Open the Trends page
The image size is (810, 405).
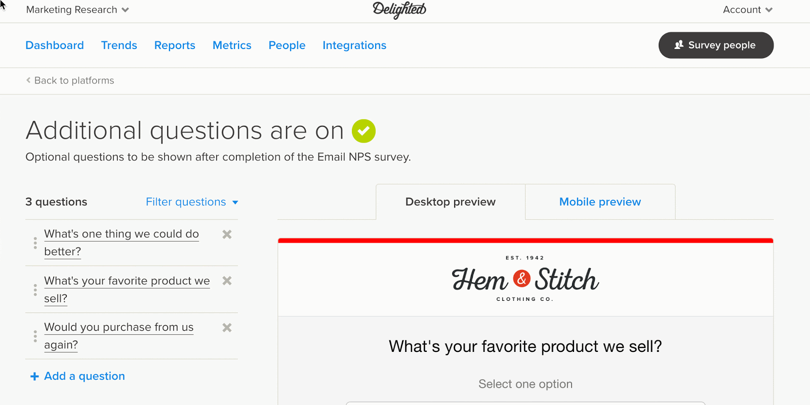pyautogui.click(x=119, y=45)
